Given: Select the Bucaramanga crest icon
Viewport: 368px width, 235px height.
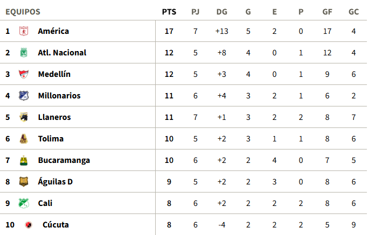Looking at the screenshot, I should (24, 160).
